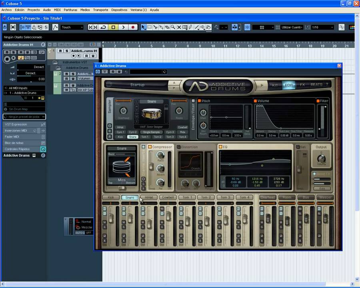The width and height of the screenshot is (360, 288).
Task: Select the HiHat mixer channel button
Action: 149,197
